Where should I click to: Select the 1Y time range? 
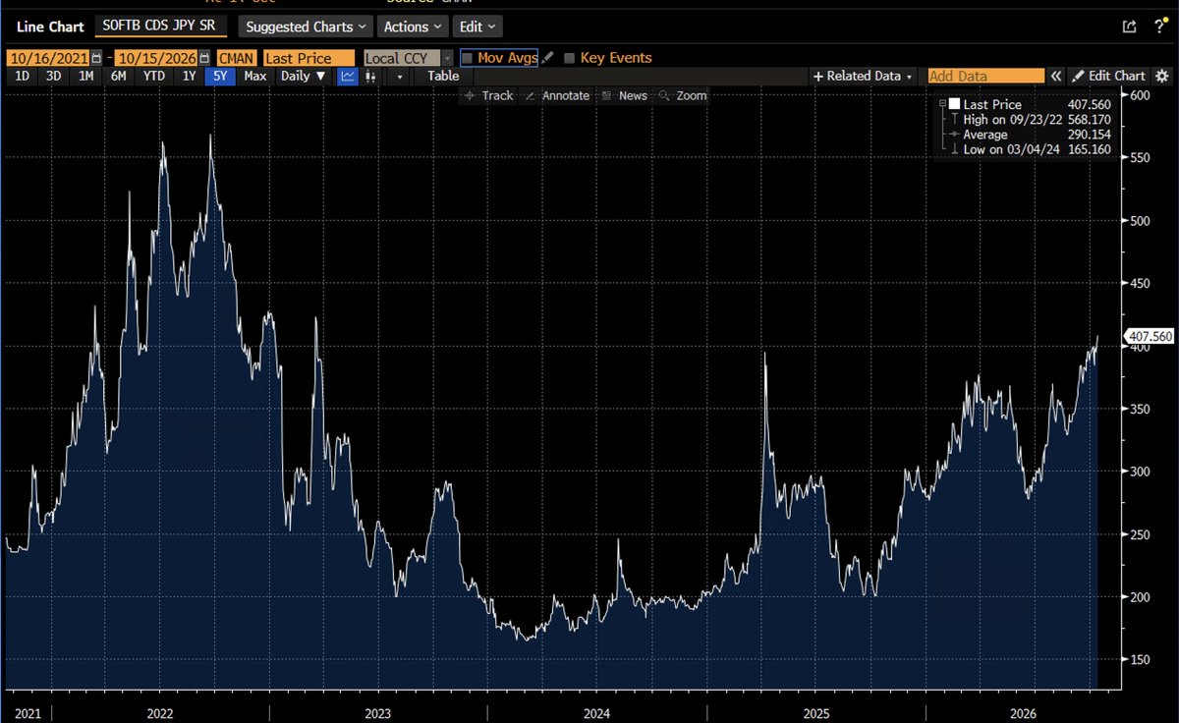(188, 76)
